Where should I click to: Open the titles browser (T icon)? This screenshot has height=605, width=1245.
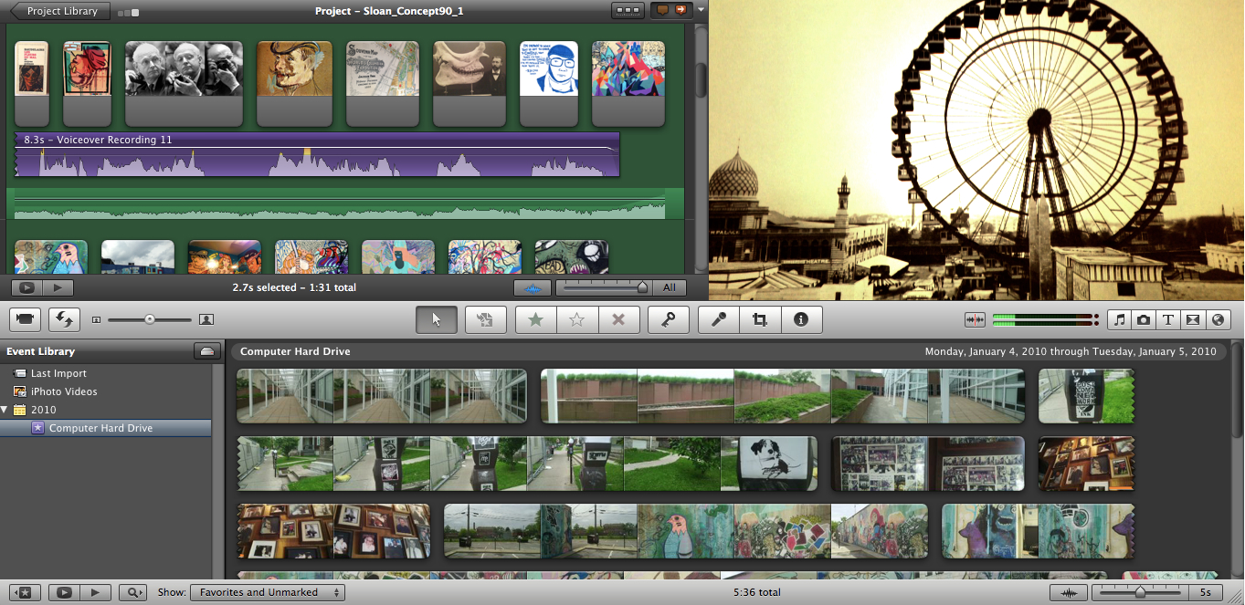(x=1168, y=320)
